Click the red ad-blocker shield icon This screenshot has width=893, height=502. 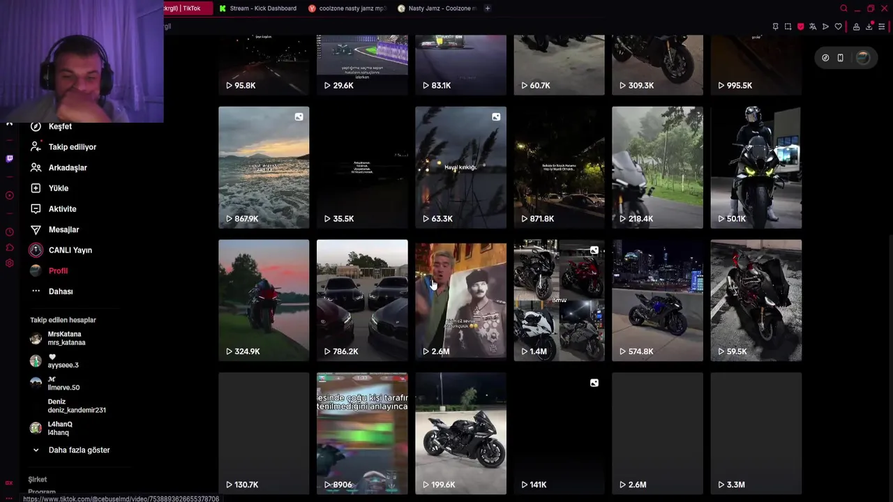pyautogui.click(x=800, y=26)
